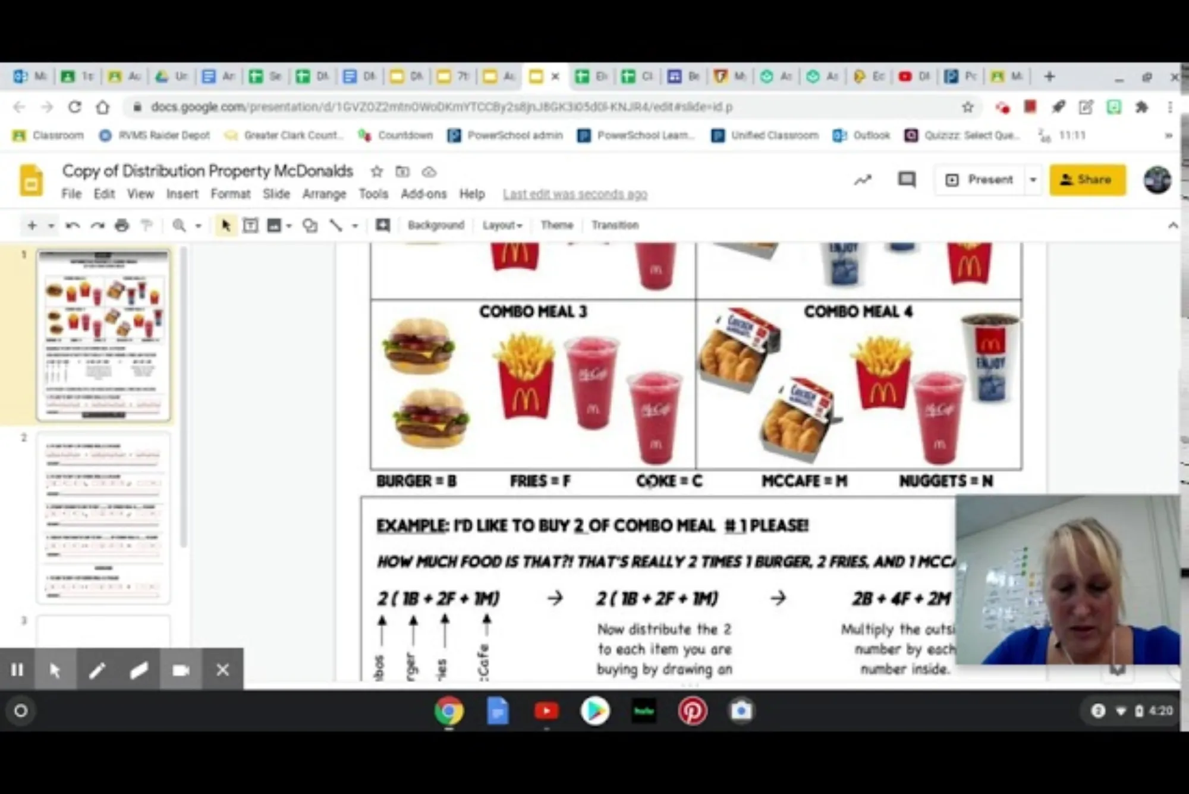The width and height of the screenshot is (1189, 794).
Task: Click the Undo icon in toolbar
Action: coord(73,225)
